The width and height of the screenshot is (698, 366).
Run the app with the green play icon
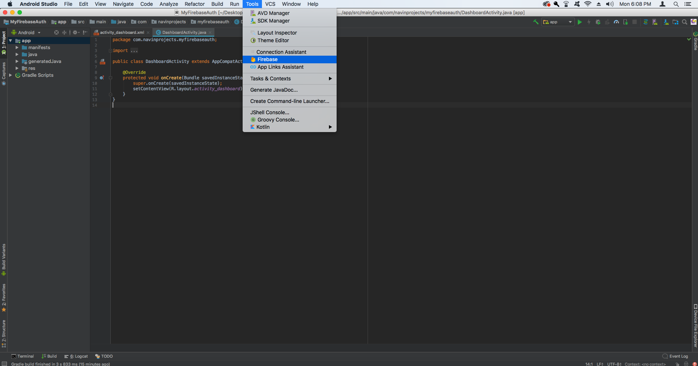click(580, 22)
